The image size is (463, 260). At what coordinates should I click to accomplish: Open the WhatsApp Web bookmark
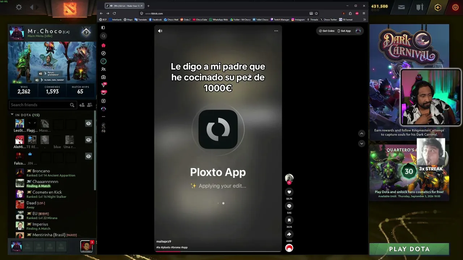coord(218,19)
